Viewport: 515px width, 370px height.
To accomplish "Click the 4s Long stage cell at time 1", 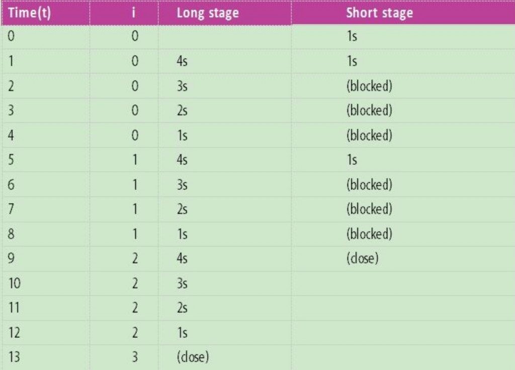I will tap(182, 62).
